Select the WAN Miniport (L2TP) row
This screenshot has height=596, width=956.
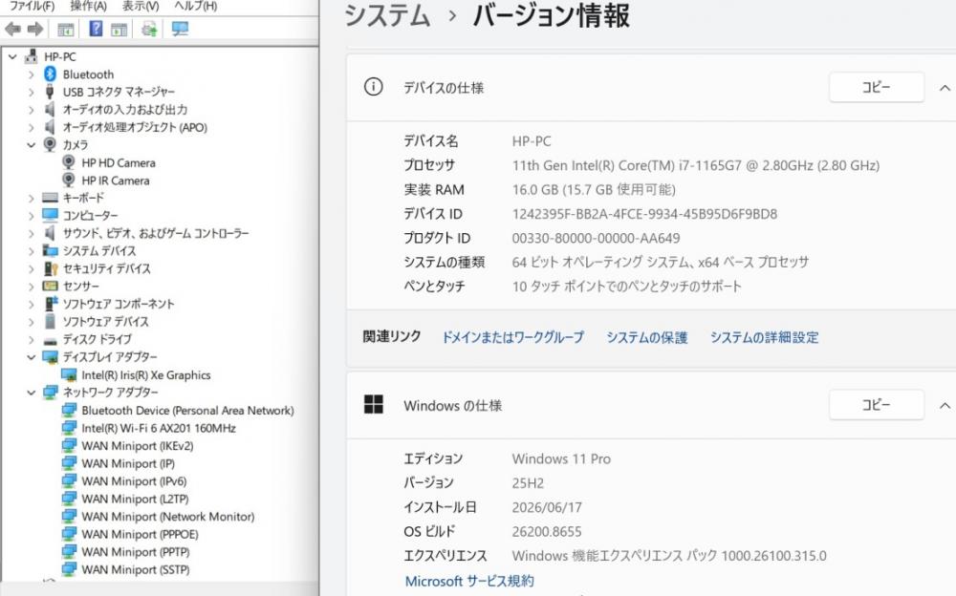pyautogui.click(x=135, y=499)
